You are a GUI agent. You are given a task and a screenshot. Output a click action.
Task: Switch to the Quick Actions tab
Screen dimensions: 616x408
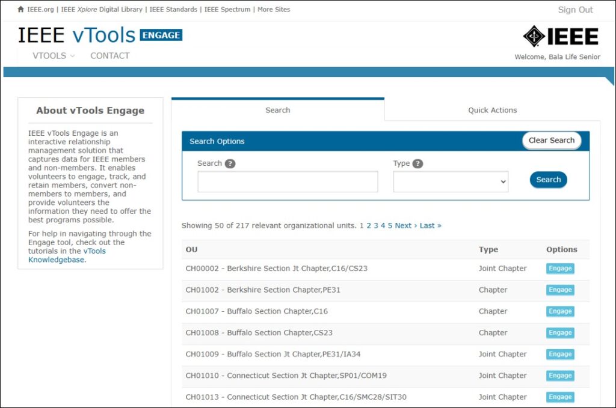[492, 110]
